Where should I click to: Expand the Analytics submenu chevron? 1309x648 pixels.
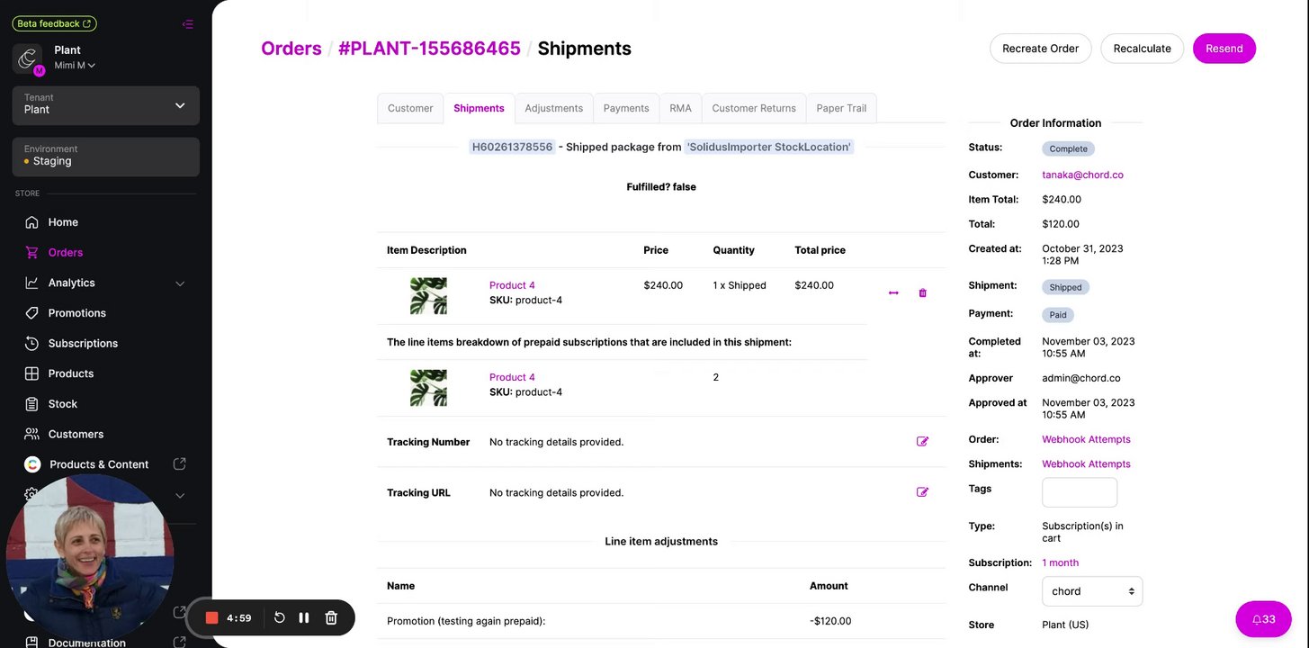click(180, 283)
